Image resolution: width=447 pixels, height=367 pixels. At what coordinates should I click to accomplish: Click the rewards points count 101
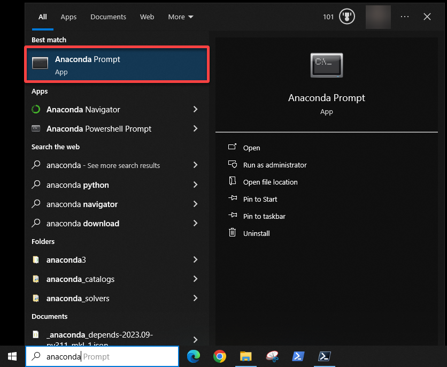click(x=328, y=17)
